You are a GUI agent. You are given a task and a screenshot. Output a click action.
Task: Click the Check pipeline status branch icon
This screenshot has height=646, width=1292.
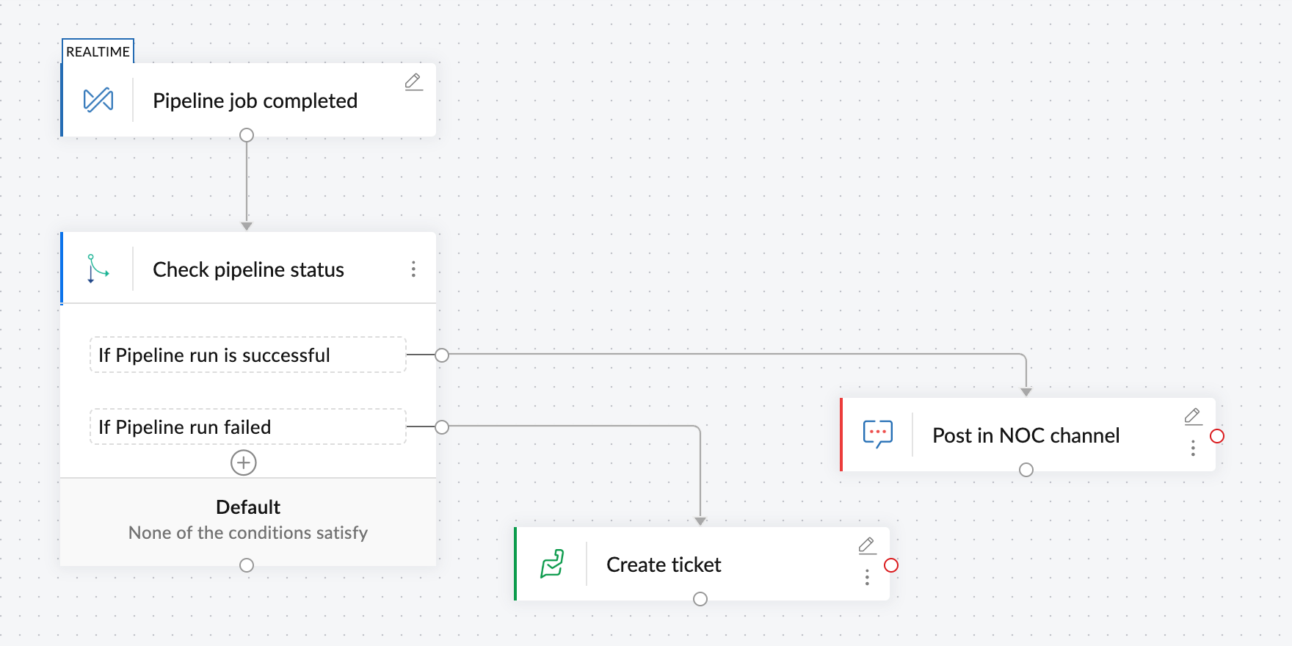pyautogui.click(x=98, y=269)
